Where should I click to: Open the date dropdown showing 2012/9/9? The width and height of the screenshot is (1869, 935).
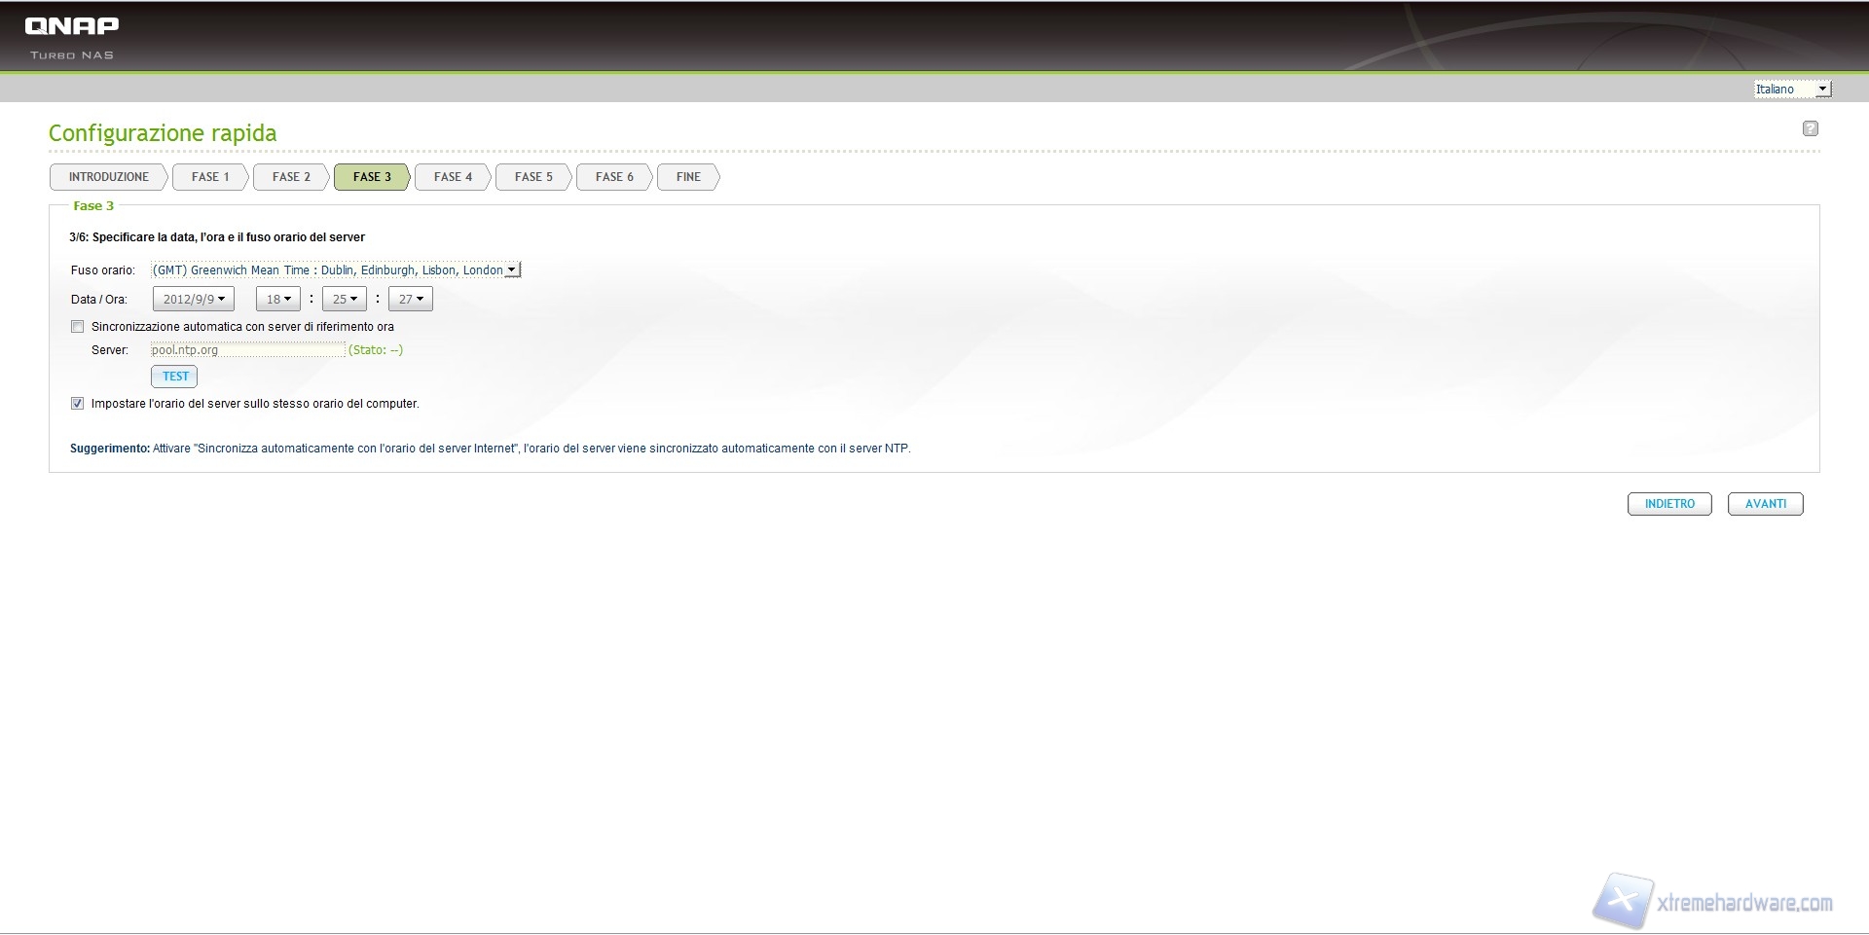coord(194,300)
